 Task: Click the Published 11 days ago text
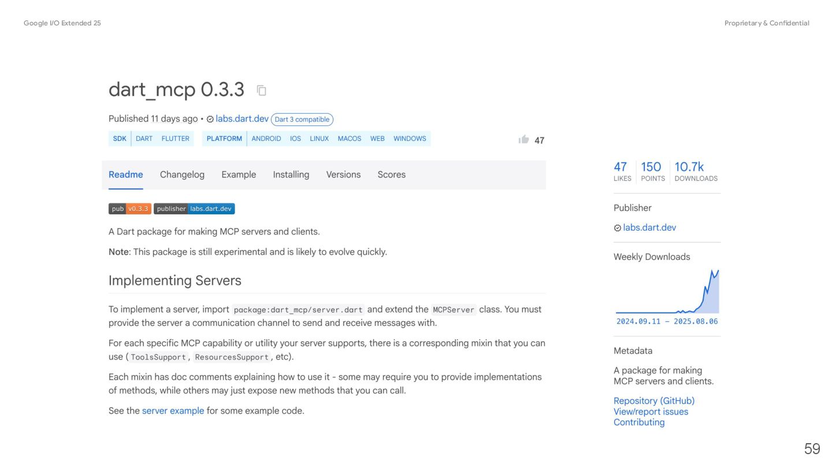[153, 118]
